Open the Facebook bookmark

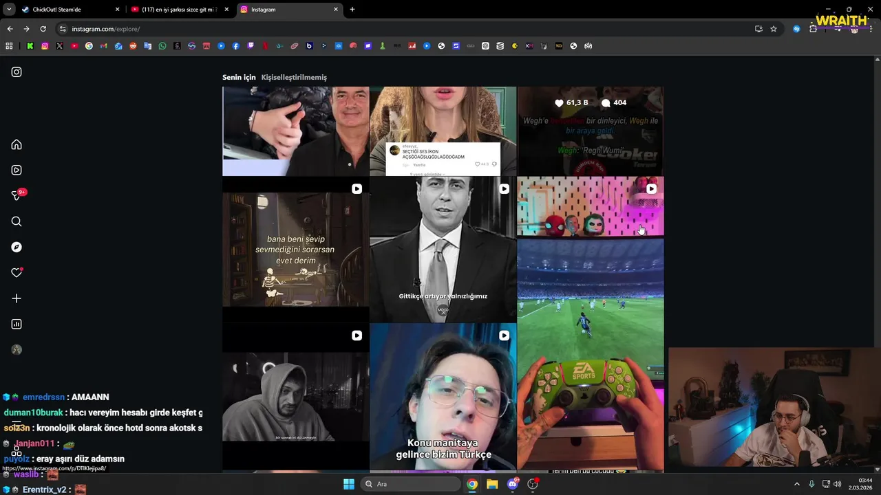tap(236, 46)
